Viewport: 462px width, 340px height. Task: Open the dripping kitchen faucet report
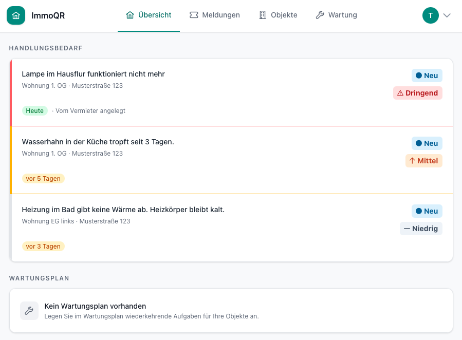click(206, 159)
